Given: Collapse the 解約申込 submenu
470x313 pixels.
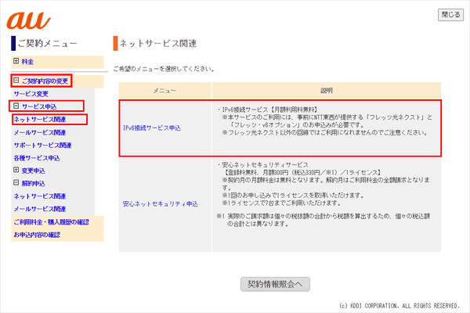Looking at the screenshot, I should coord(16,182).
